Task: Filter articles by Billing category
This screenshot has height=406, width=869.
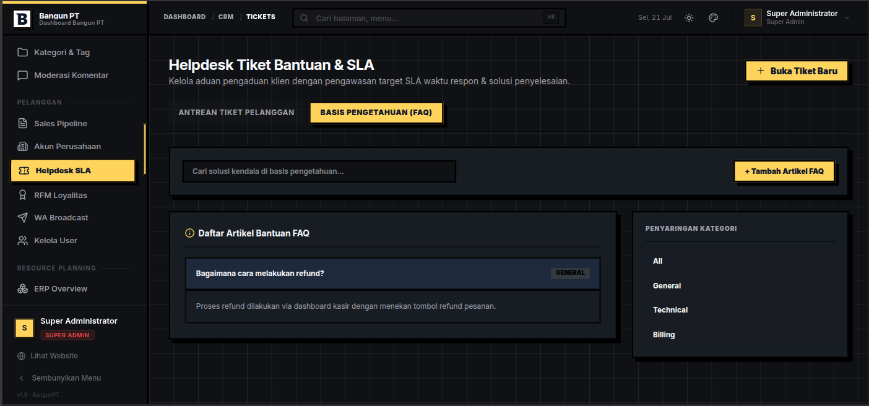Action: 664,335
